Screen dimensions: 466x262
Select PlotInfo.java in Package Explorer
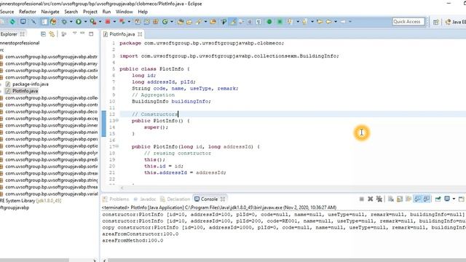click(x=25, y=91)
